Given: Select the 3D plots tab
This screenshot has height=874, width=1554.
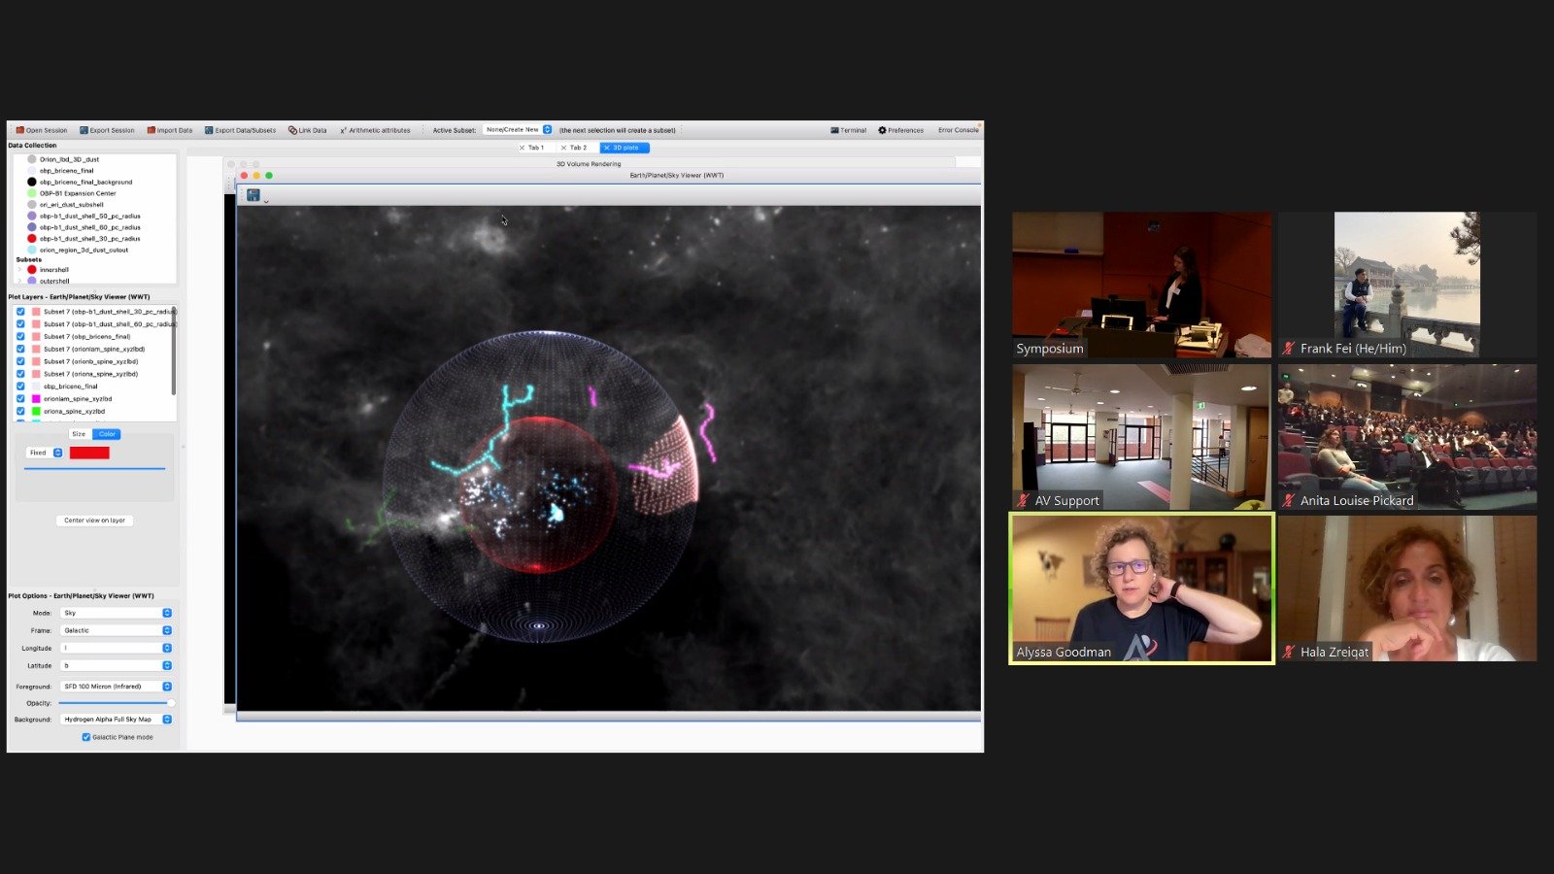Looking at the screenshot, I should pos(625,148).
